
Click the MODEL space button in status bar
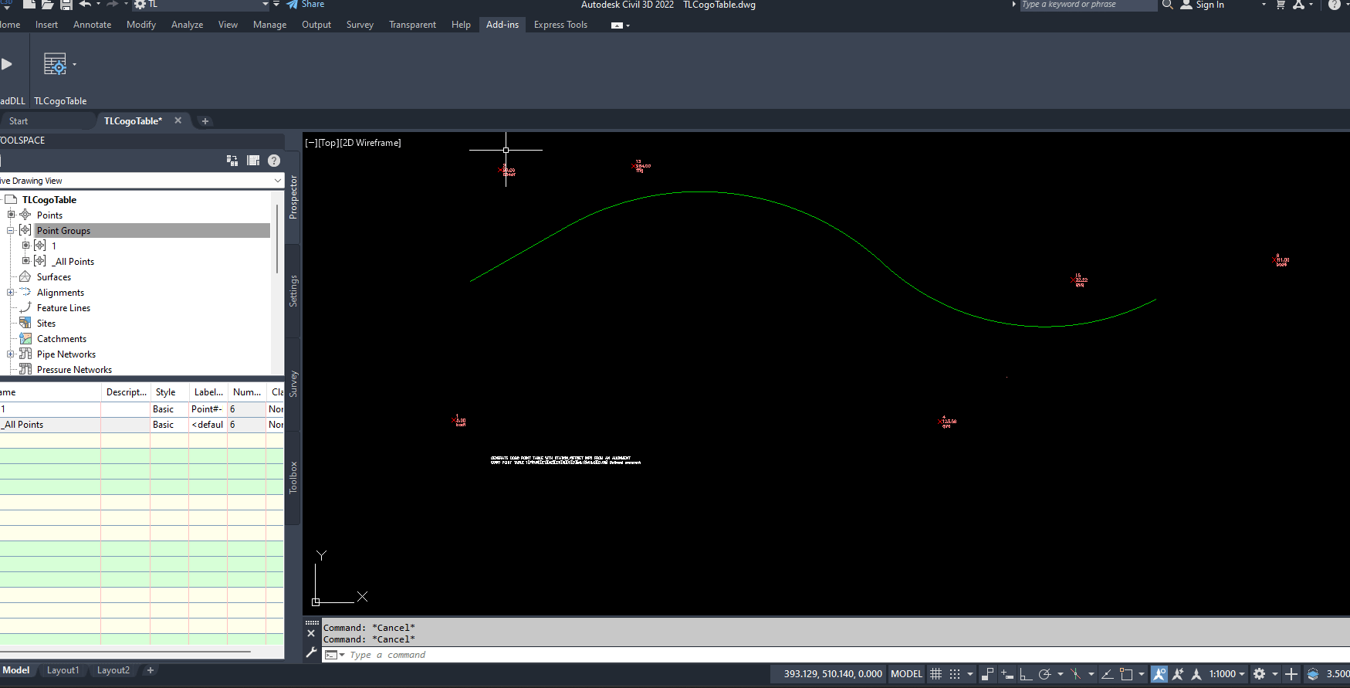pyautogui.click(x=906, y=674)
